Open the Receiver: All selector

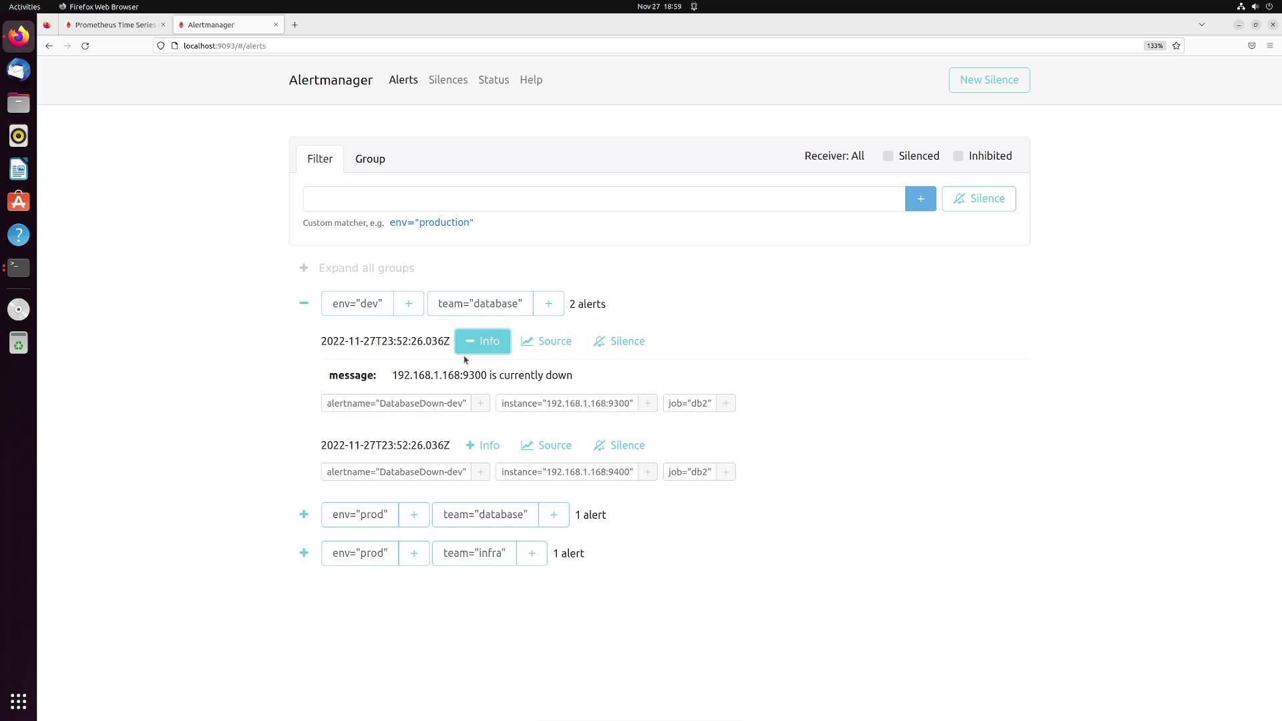834,156
